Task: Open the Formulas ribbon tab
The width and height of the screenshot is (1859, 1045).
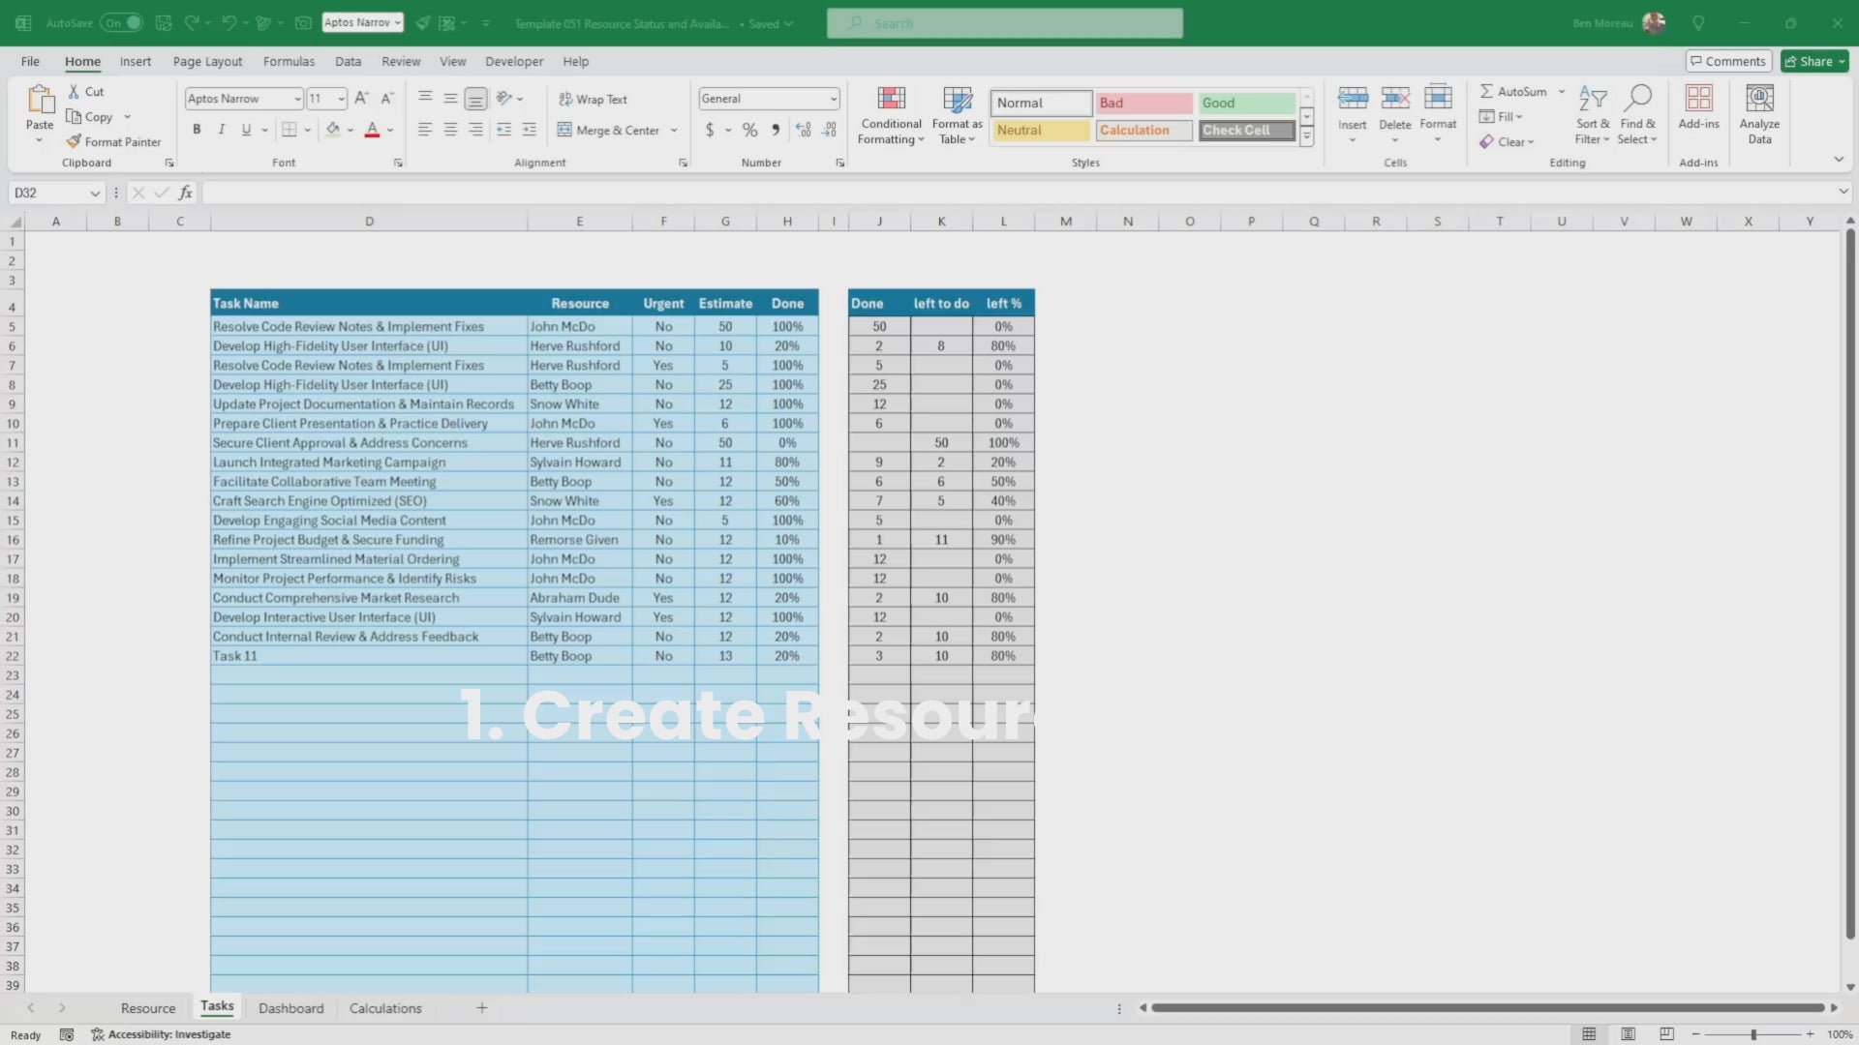Action: [289, 61]
